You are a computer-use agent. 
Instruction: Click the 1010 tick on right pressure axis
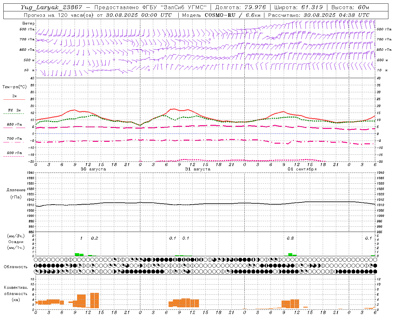coord(380,205)
